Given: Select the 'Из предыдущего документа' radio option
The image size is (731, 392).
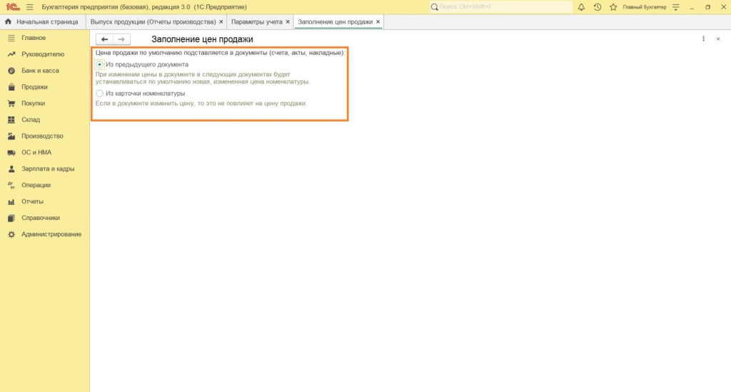Looking at the screenshot, I should point(100,64).
